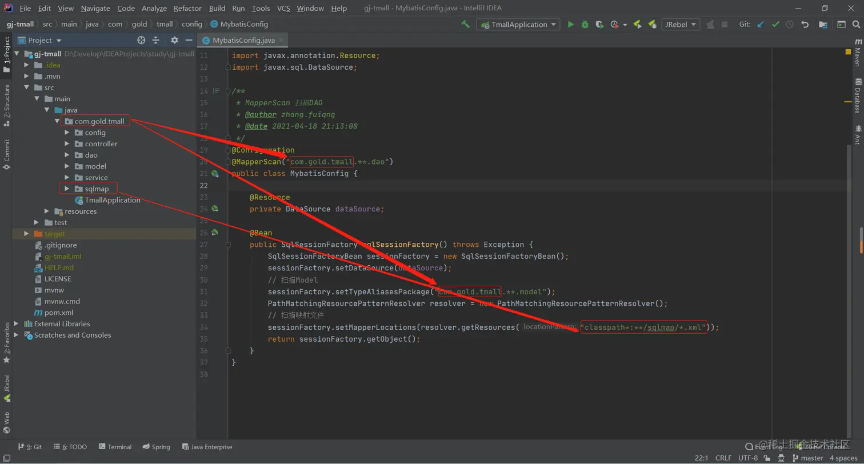Click the Git Update Project arrow
This screenshot has height=464, width=864.
pos(760,25)
